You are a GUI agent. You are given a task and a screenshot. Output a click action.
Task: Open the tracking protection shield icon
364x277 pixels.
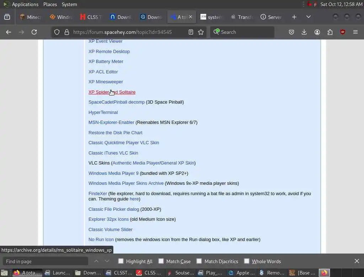click(x=57, y=32)
